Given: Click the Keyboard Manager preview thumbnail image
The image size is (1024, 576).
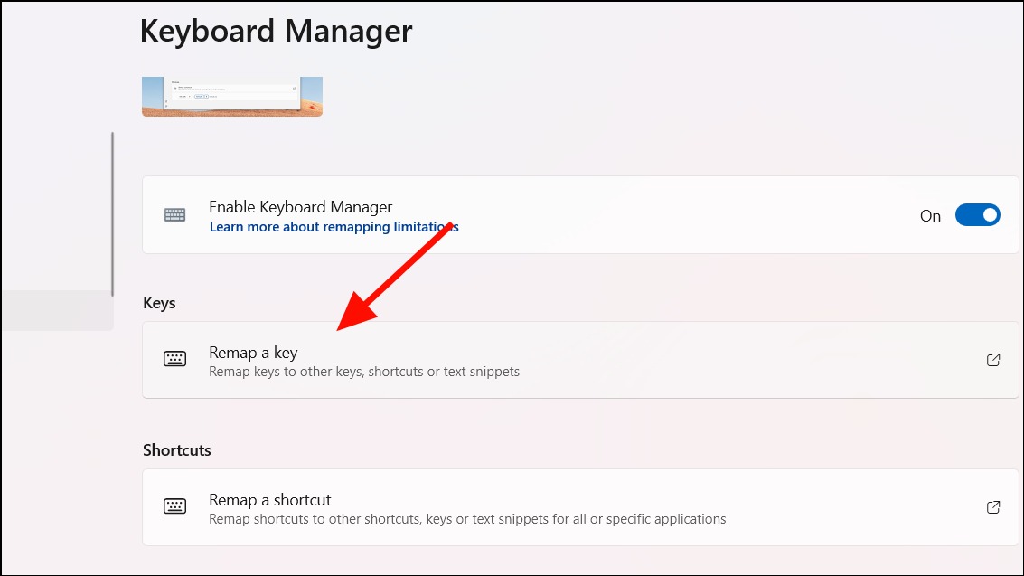Looking at the screenshot, I should click(x=232, y=97).
